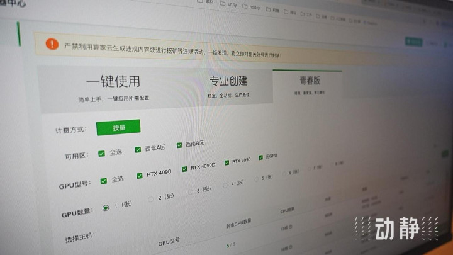Click the orange warning exclamation icon

pyautogui.click(x=52, y=44)
